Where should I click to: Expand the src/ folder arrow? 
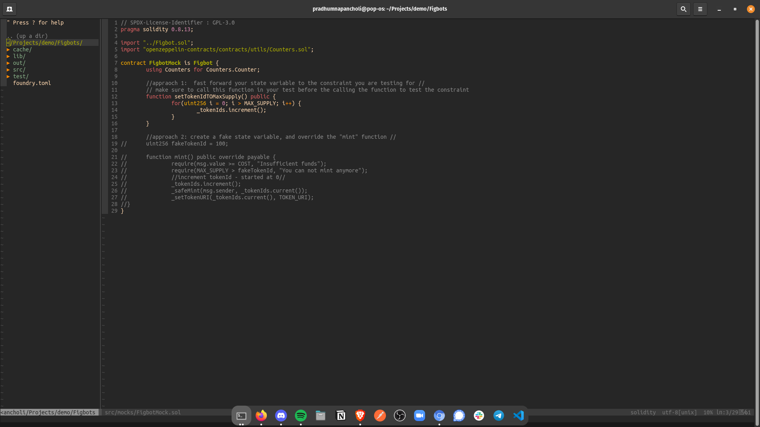[8, 70]
